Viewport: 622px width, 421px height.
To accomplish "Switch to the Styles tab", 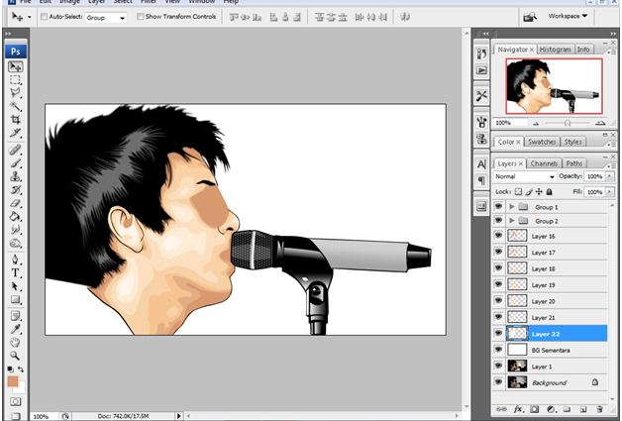I will (x=572, y=142).
